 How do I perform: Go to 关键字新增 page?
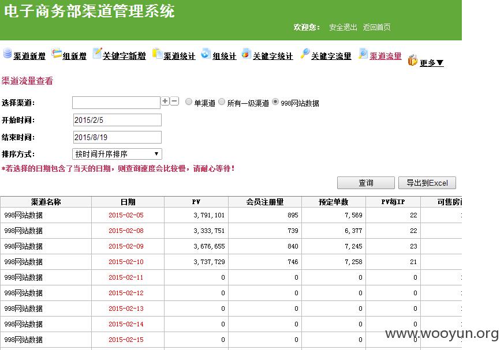[x=124, y=56]
